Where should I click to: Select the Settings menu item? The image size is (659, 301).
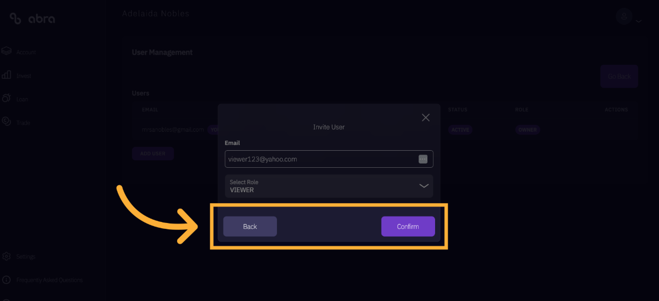click(x=25, y=256)
